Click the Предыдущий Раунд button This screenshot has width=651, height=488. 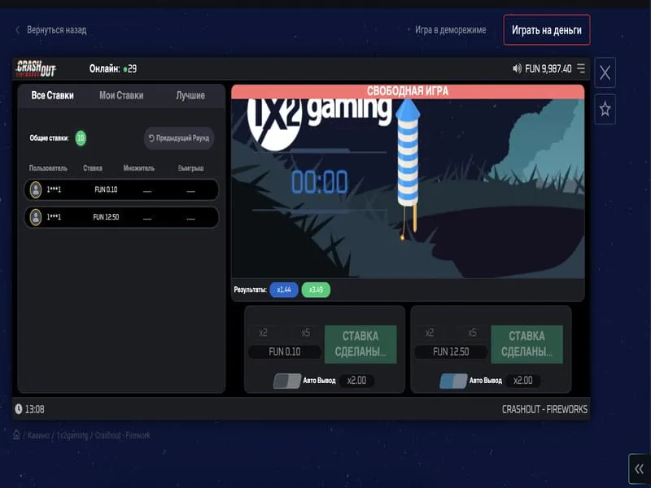(179, 138)
